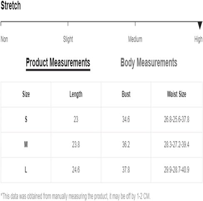Click the 23.8 length value
203x201 pixels.
76,144
